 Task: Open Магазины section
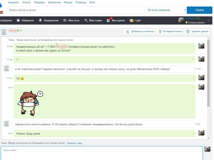[54, 2]
